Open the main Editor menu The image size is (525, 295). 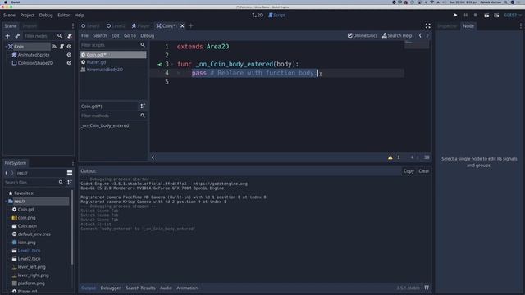coord(64,15)
